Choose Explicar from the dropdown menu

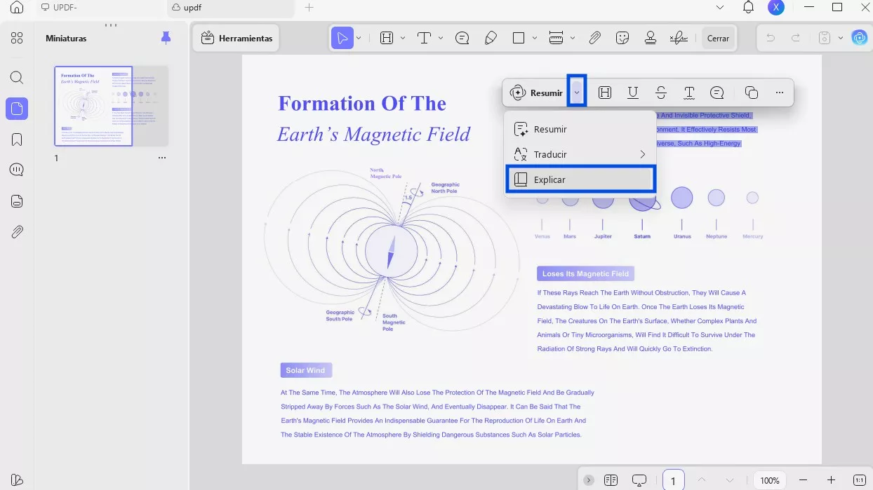tap(580, 179)
